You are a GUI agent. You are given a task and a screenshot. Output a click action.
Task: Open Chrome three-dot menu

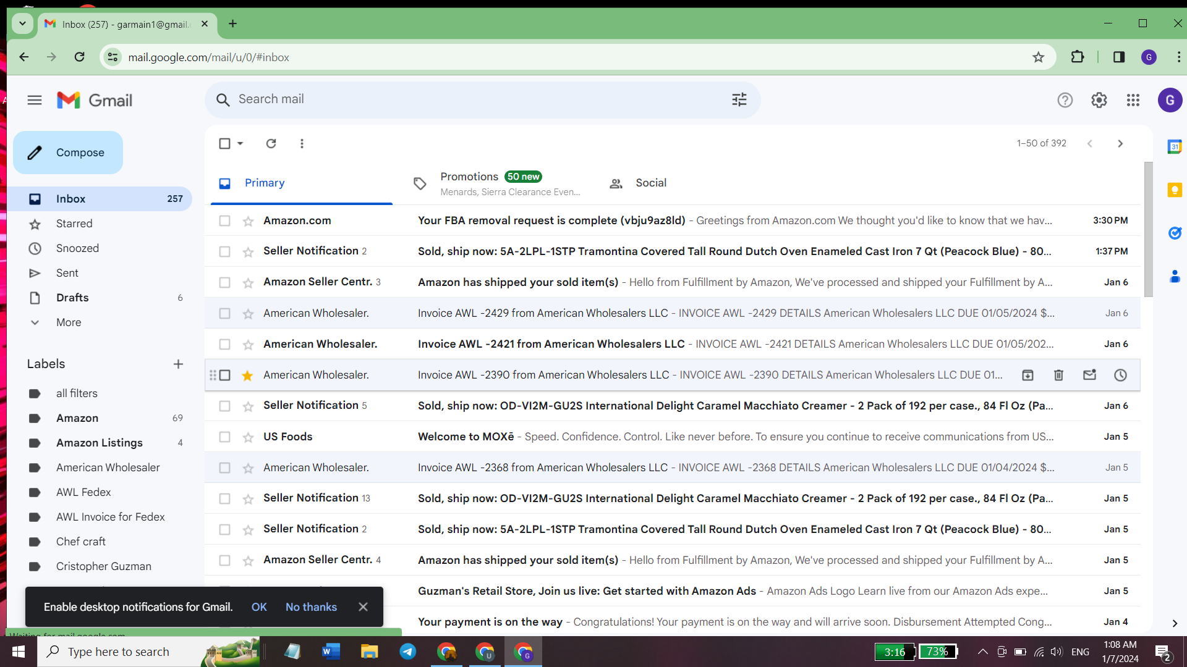pyautogui.click(x=1178, y=57)
